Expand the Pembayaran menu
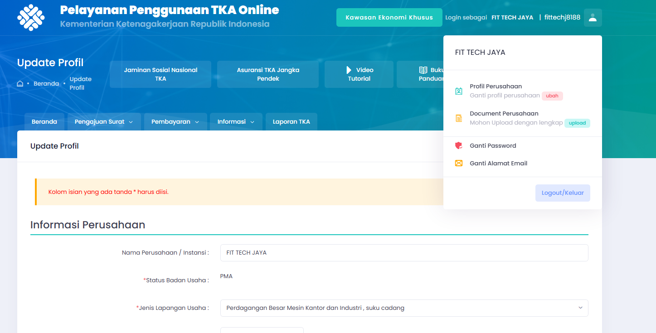 click(x=175, y=122)
